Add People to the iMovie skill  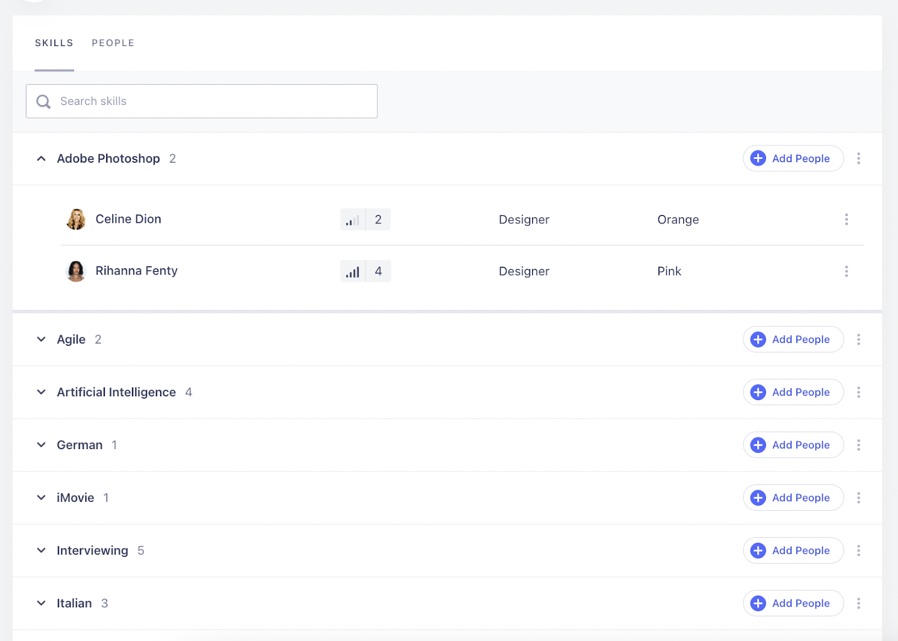[792, 498]
